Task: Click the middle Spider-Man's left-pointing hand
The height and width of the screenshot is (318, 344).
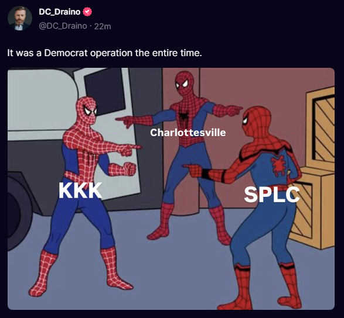Action: [127, 121]
